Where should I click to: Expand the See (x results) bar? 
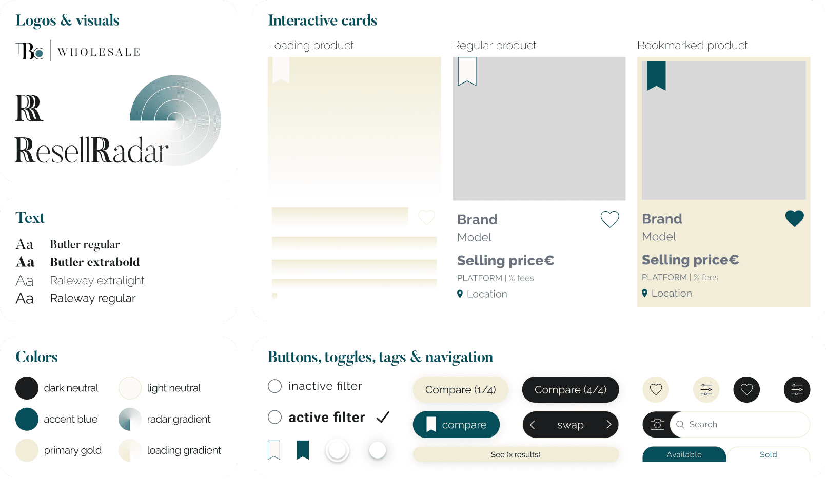pos(516,454)
